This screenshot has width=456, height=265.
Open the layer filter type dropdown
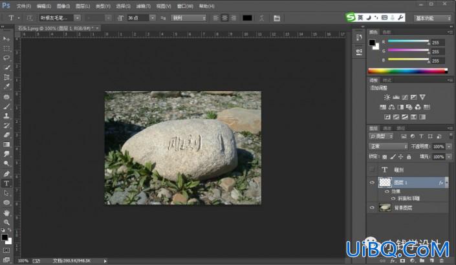[x=381, y=136]
